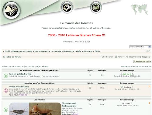
Task: Click the Déconnexion link
Action: pyautogui.click(x=134, y=57)
